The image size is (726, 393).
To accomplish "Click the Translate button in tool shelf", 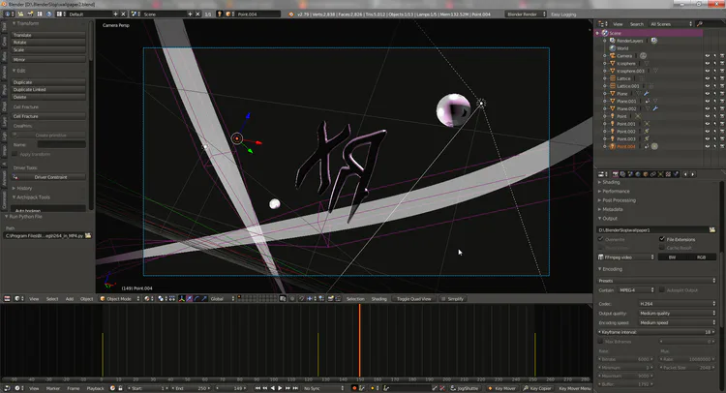I will tap(48, 35).
